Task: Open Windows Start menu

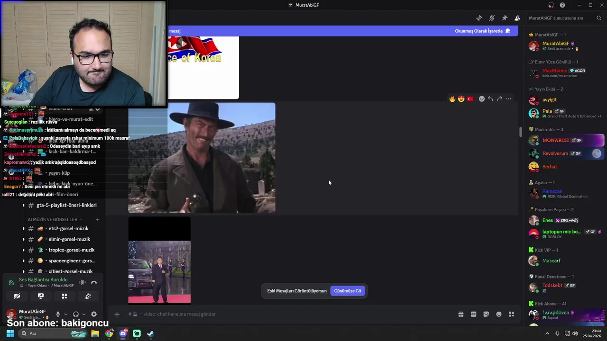Action: coord(10,333)
